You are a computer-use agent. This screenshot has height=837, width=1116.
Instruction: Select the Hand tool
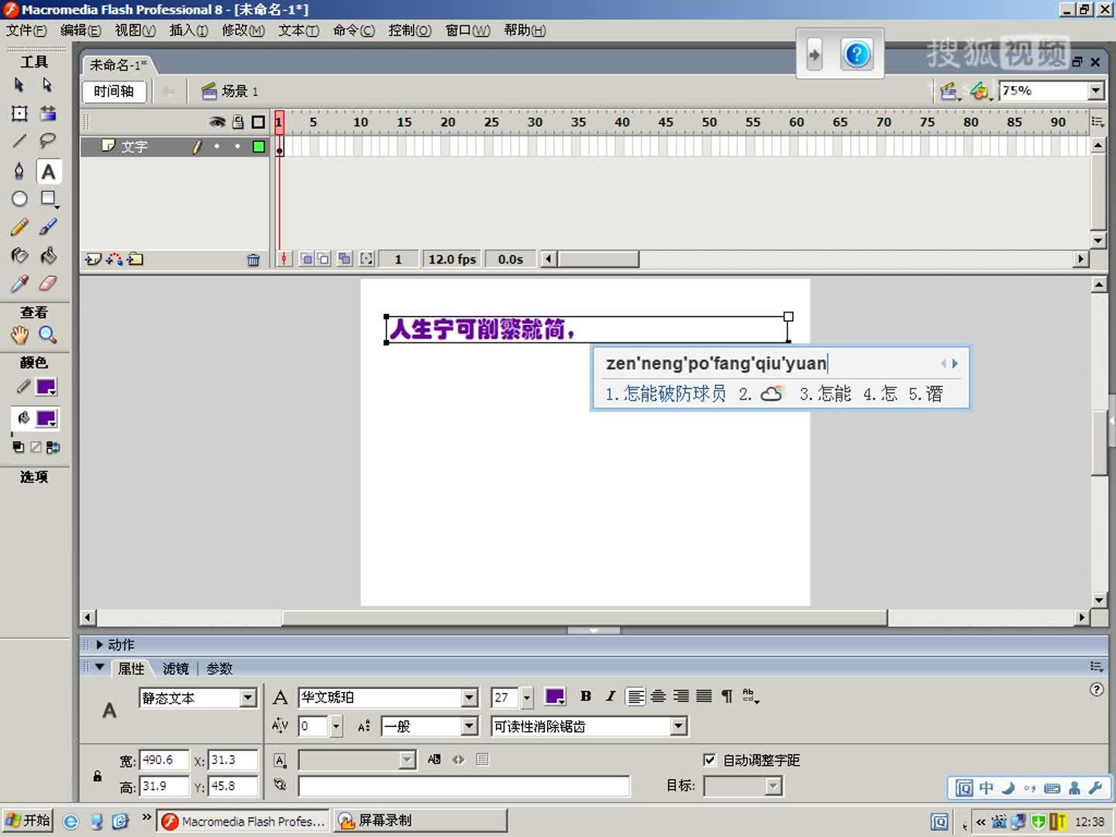click(19, 335)
